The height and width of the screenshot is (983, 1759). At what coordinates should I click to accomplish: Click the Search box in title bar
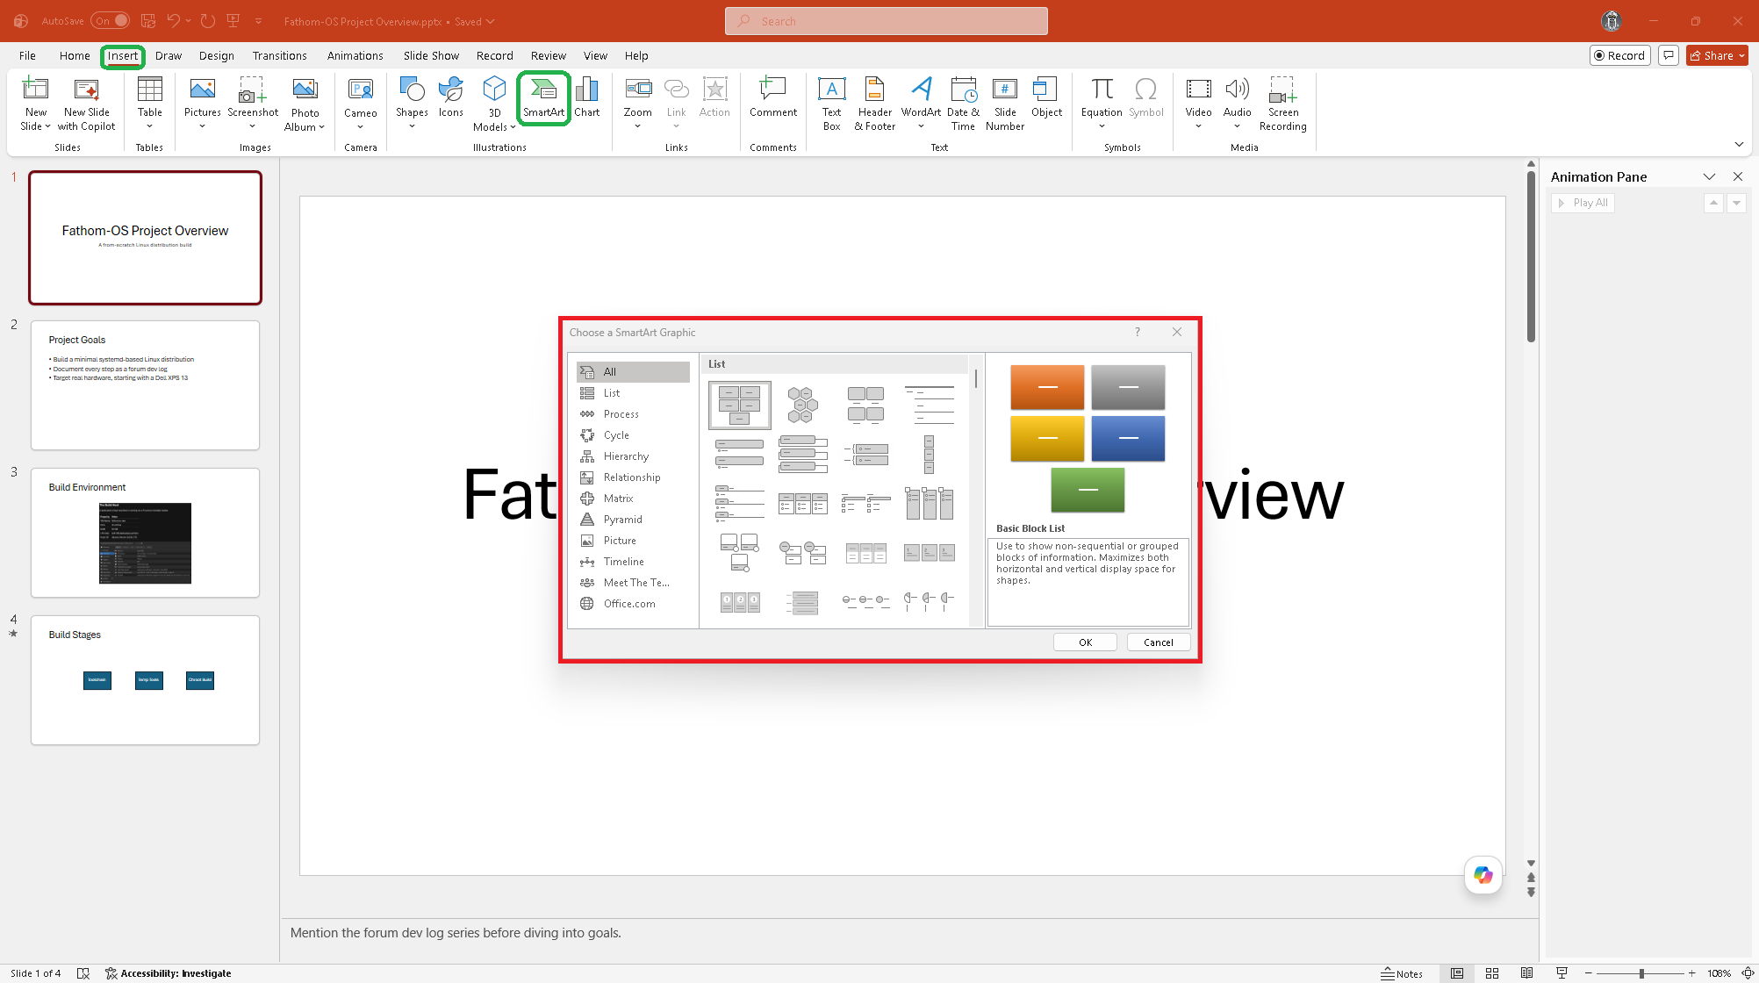(887, 21)
